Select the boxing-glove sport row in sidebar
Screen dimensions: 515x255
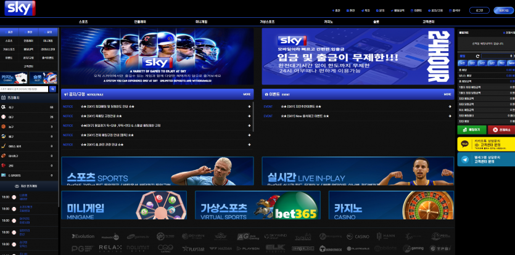click(x=29, y=166)
